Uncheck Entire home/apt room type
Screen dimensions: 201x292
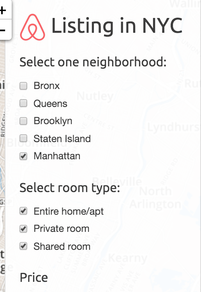click(x=23, y=211)
